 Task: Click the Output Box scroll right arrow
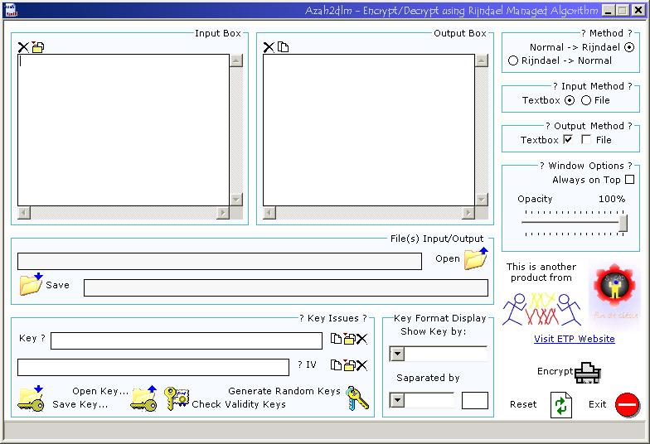pyautogui.click(x=468, y=213)
